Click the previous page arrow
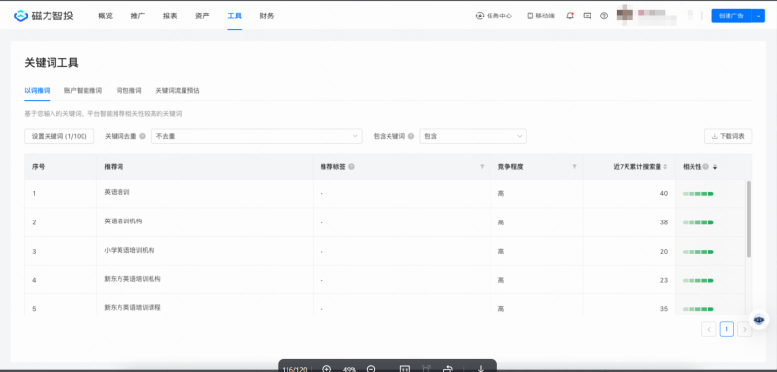This screenshot has height=372, width=777. (x=709, y=329)
